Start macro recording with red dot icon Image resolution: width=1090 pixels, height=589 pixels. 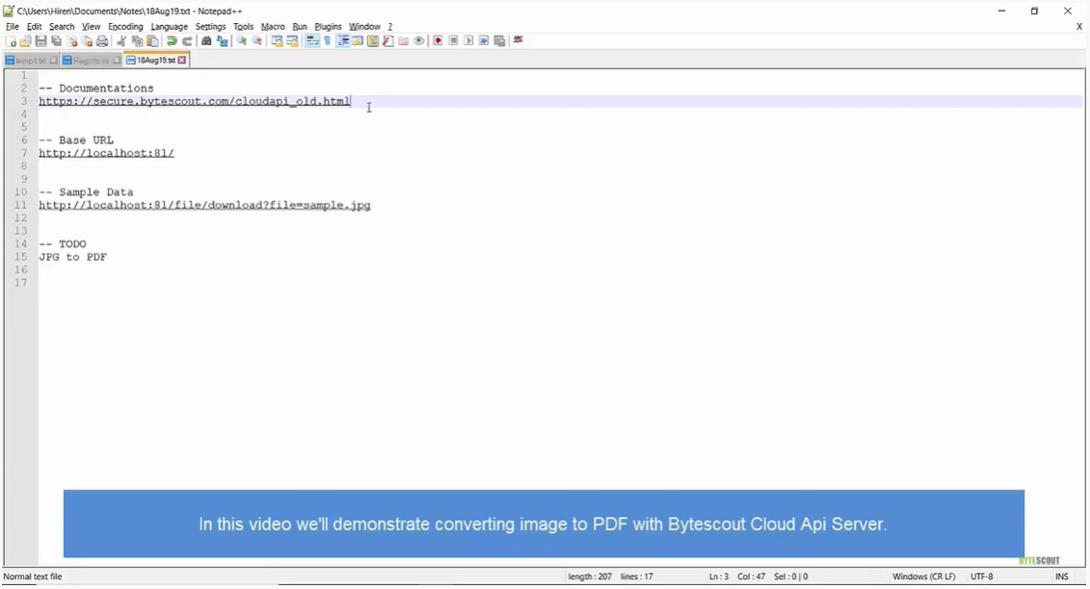point(438,41)
